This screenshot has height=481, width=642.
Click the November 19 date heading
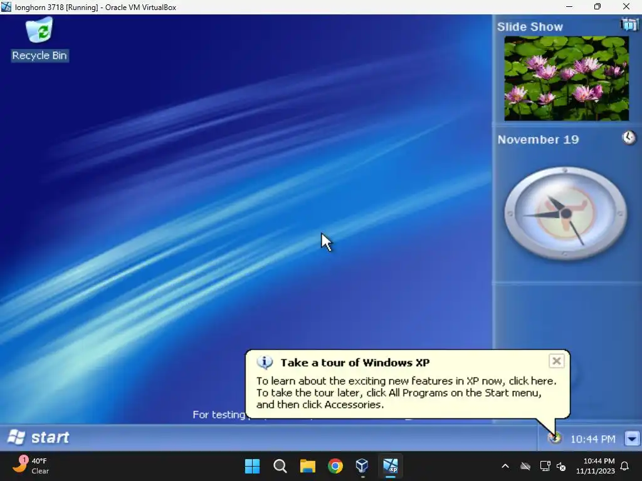(x=538, y=140)
